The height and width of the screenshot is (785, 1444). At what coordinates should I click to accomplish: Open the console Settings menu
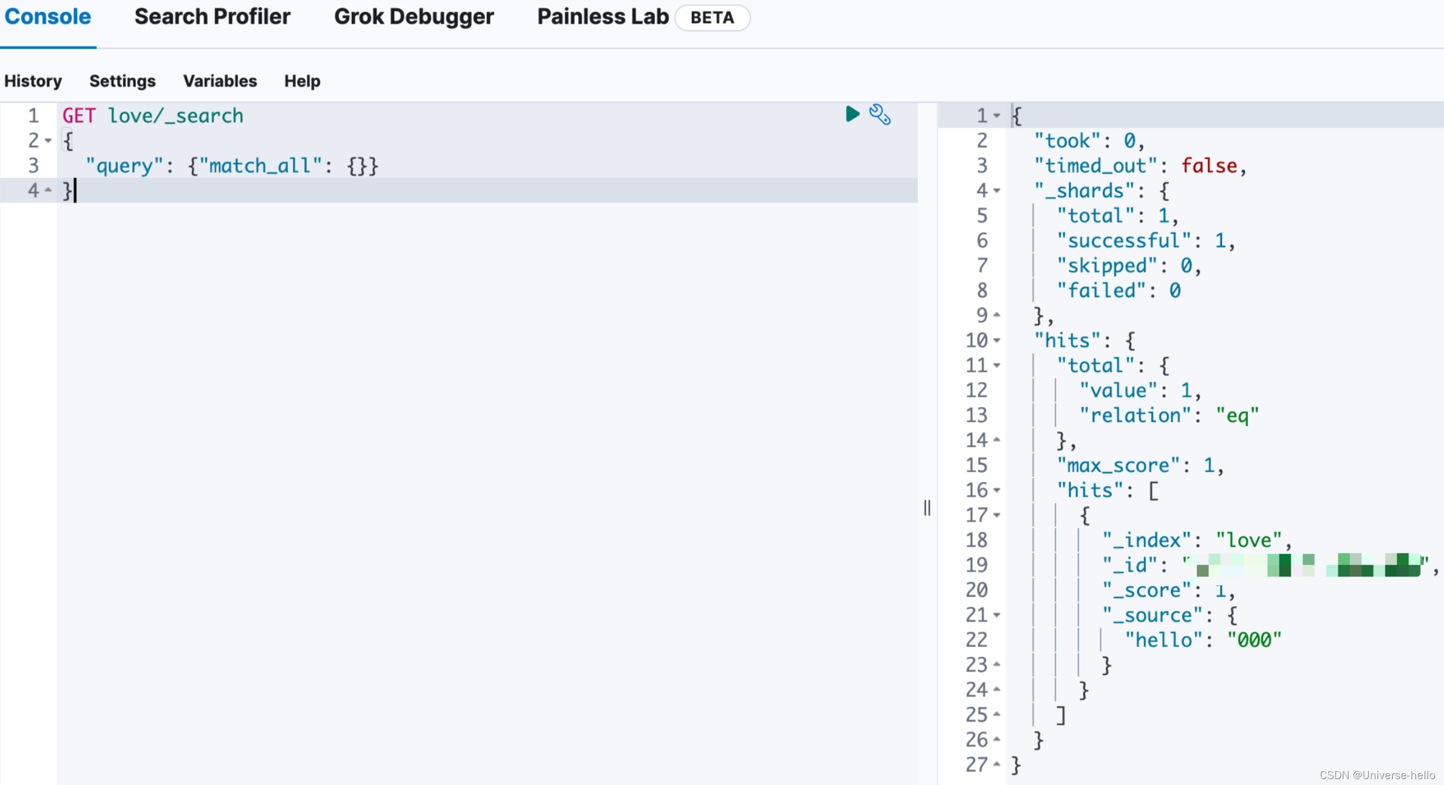tap(122, 81)
